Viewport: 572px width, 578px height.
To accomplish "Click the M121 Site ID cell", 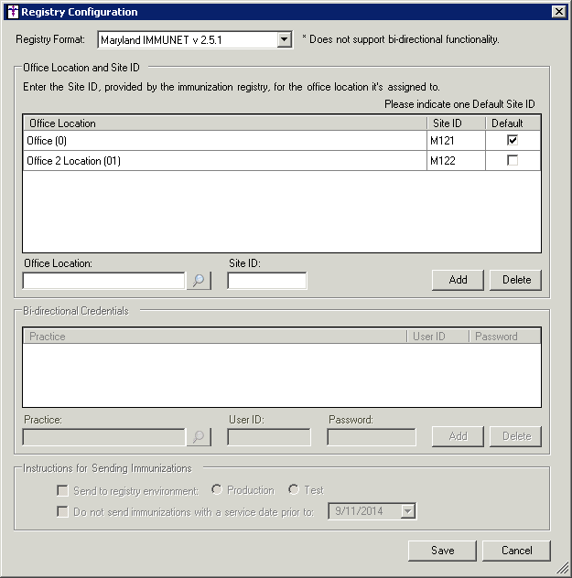I will click(455, 141).
